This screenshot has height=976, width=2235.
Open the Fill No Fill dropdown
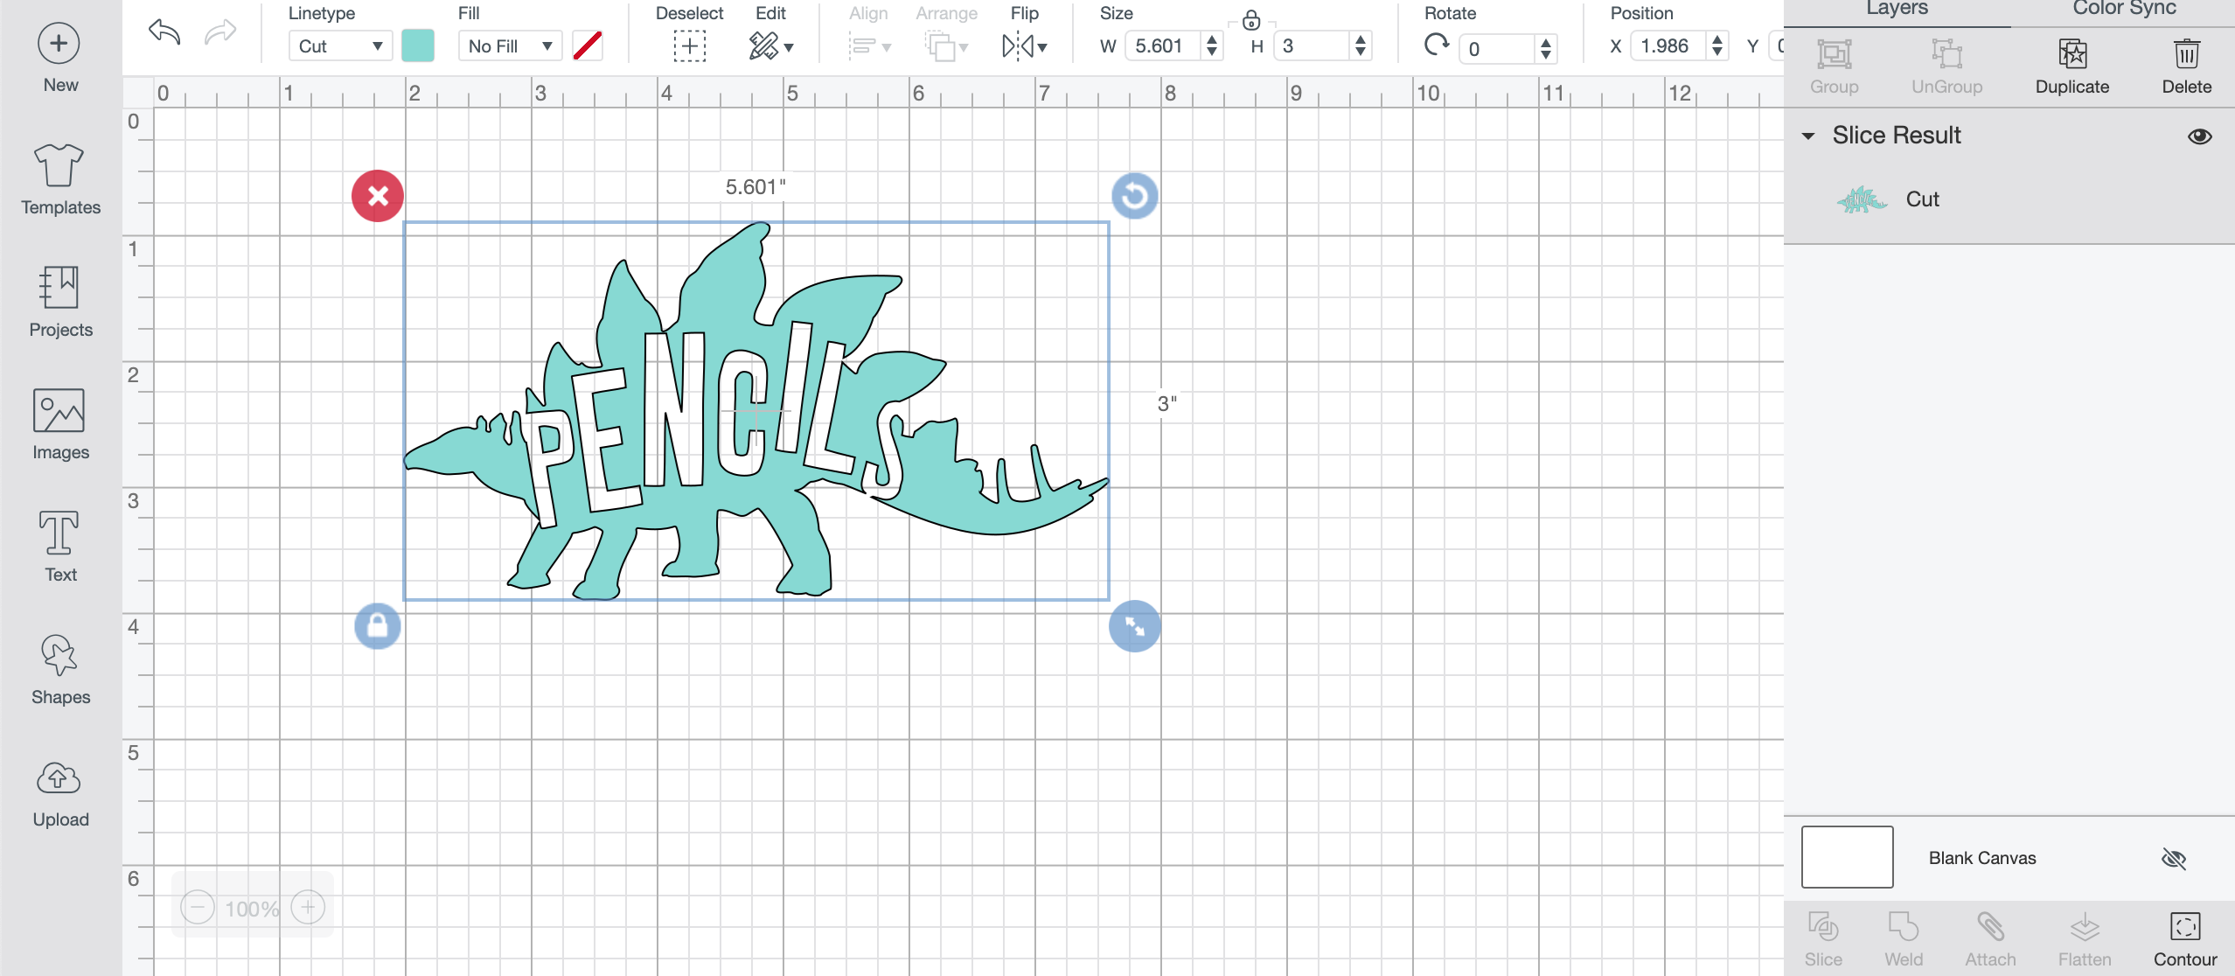tap(510, 45)
